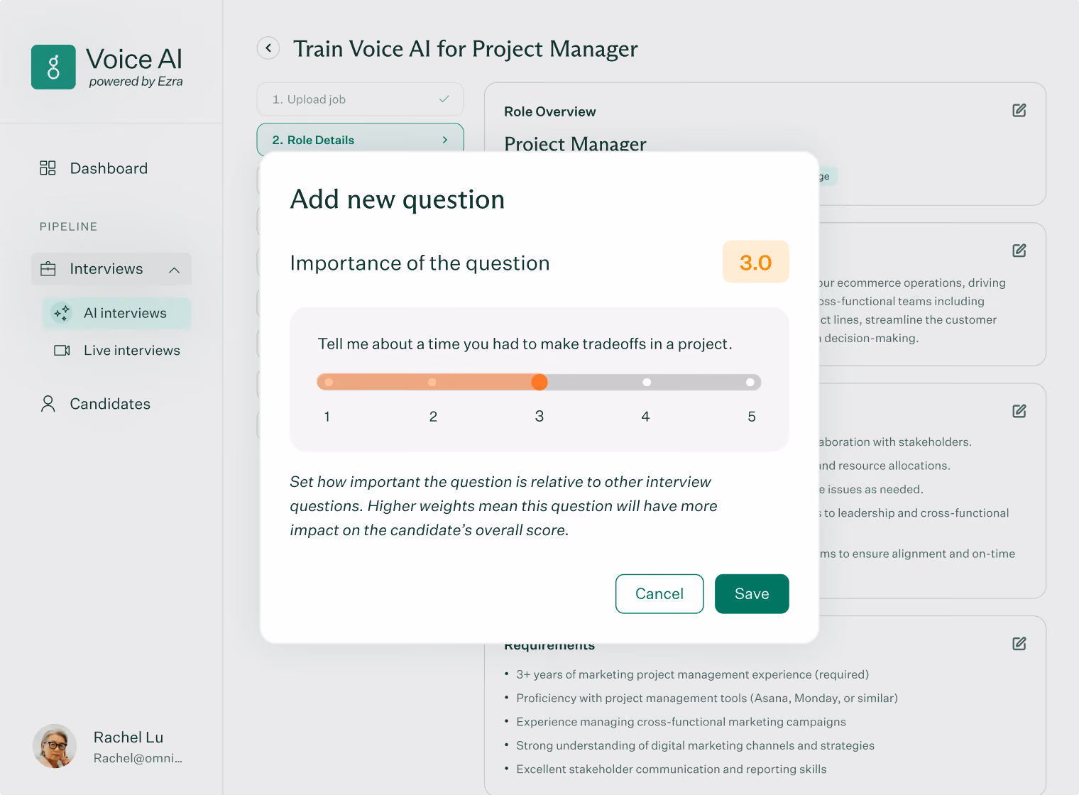Click 'Importance of the question' label

(x=420, y=263)
